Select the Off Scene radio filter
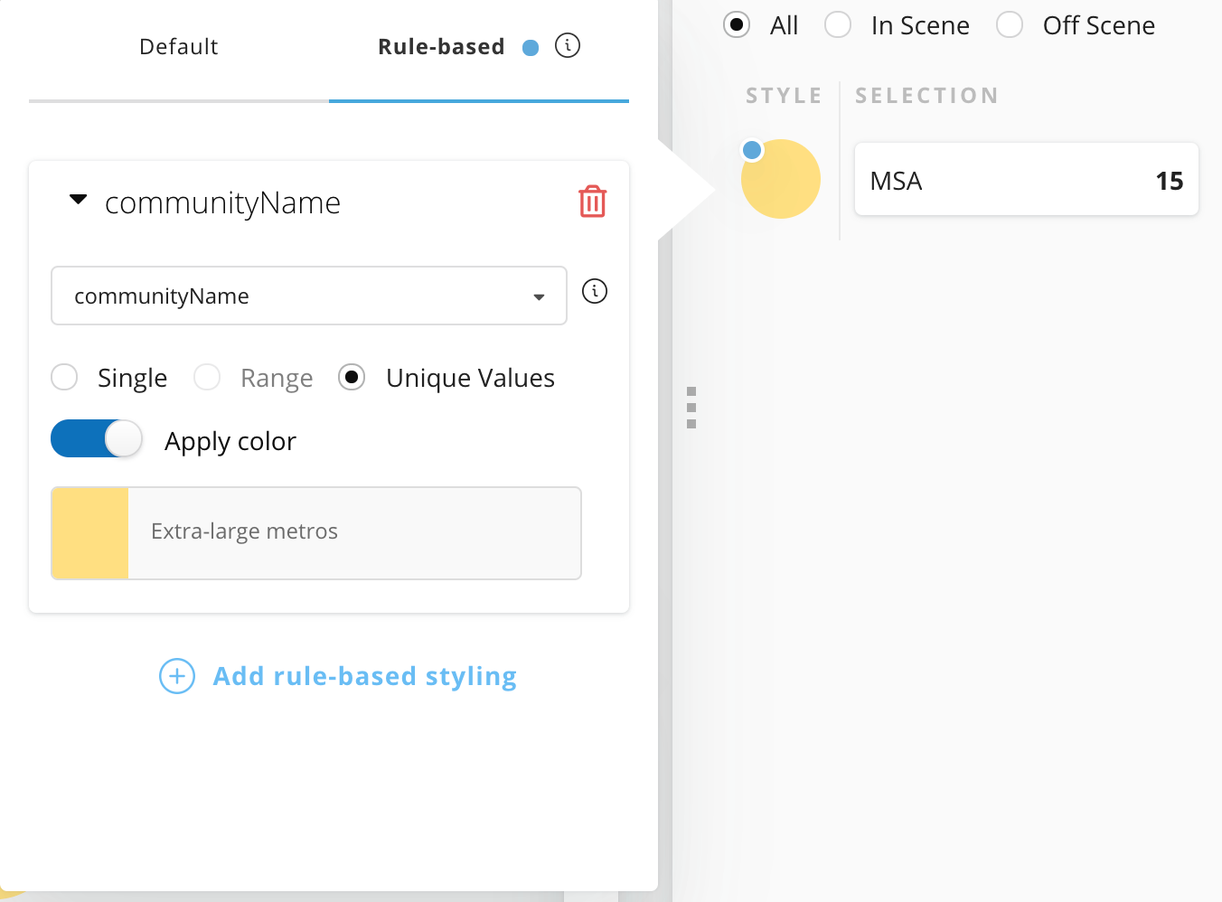The image size is (1222, 902). (1010, 25)
